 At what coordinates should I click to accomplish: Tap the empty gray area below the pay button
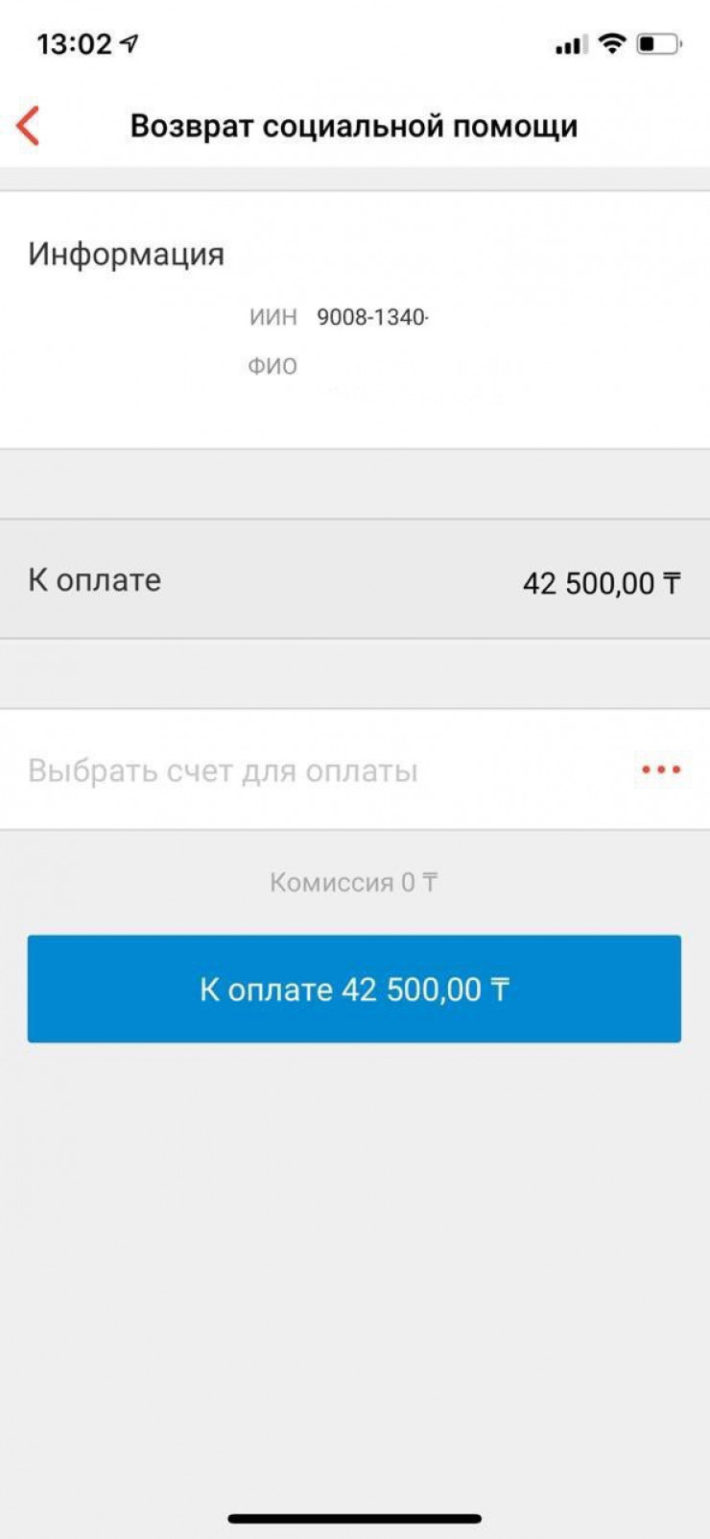354,1249
